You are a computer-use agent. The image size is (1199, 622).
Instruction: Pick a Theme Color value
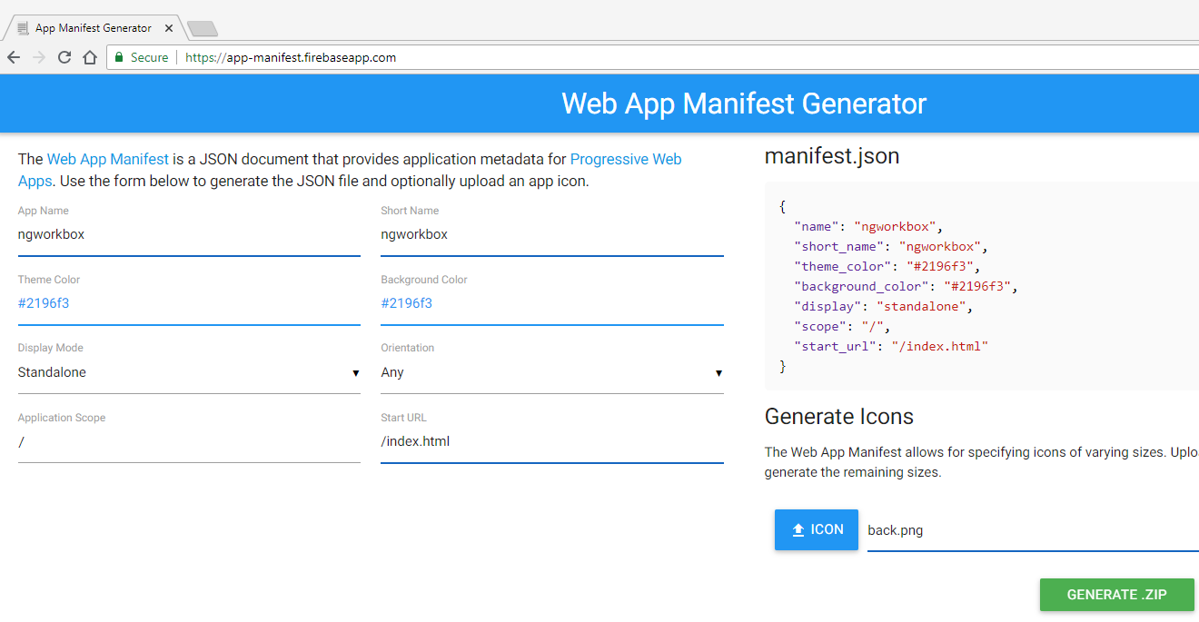pos(189,304)
